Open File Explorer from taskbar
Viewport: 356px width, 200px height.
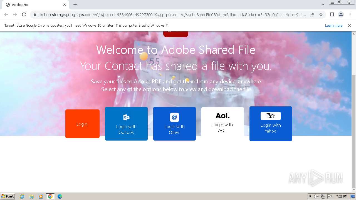(x=31, y=196)
